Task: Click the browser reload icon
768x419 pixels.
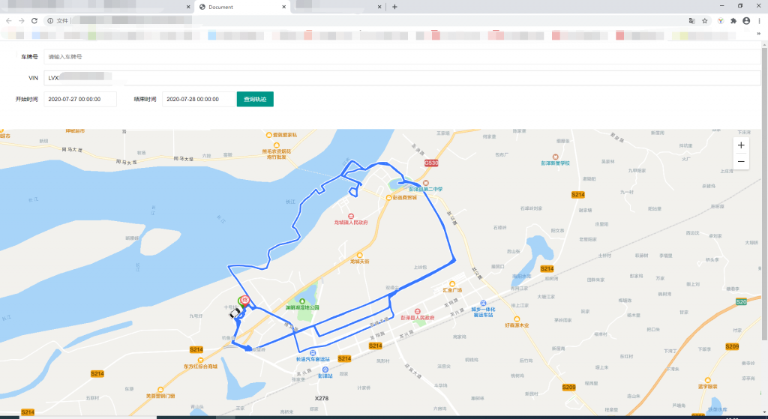Action: (x=34, y=21)
